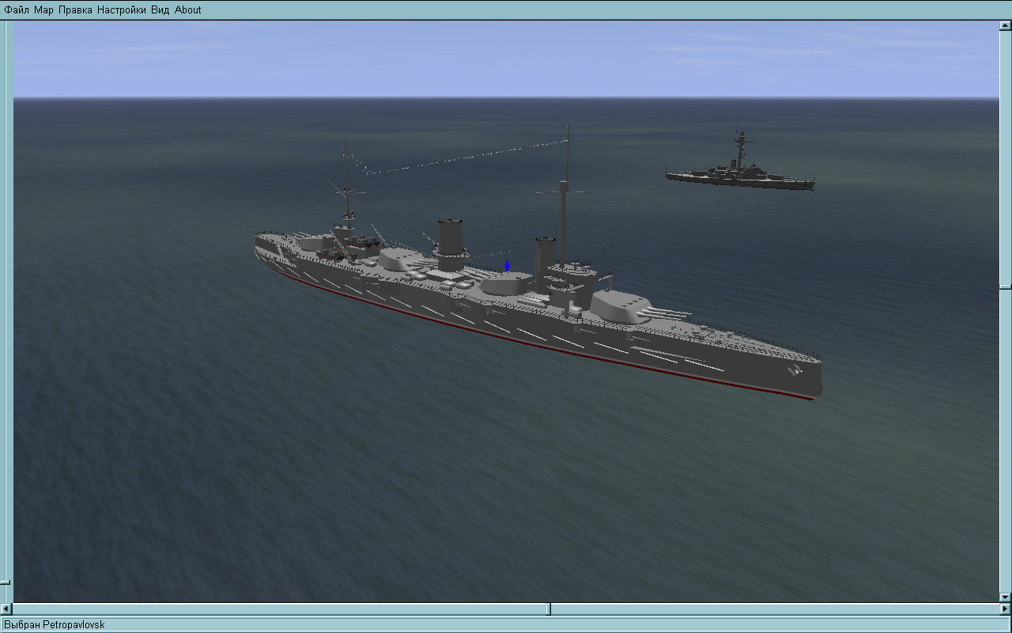The image size is (1012, 633).
Task: Click the status text 'Выбран Petropavlovsk'
Action: (x=54, y=625)
